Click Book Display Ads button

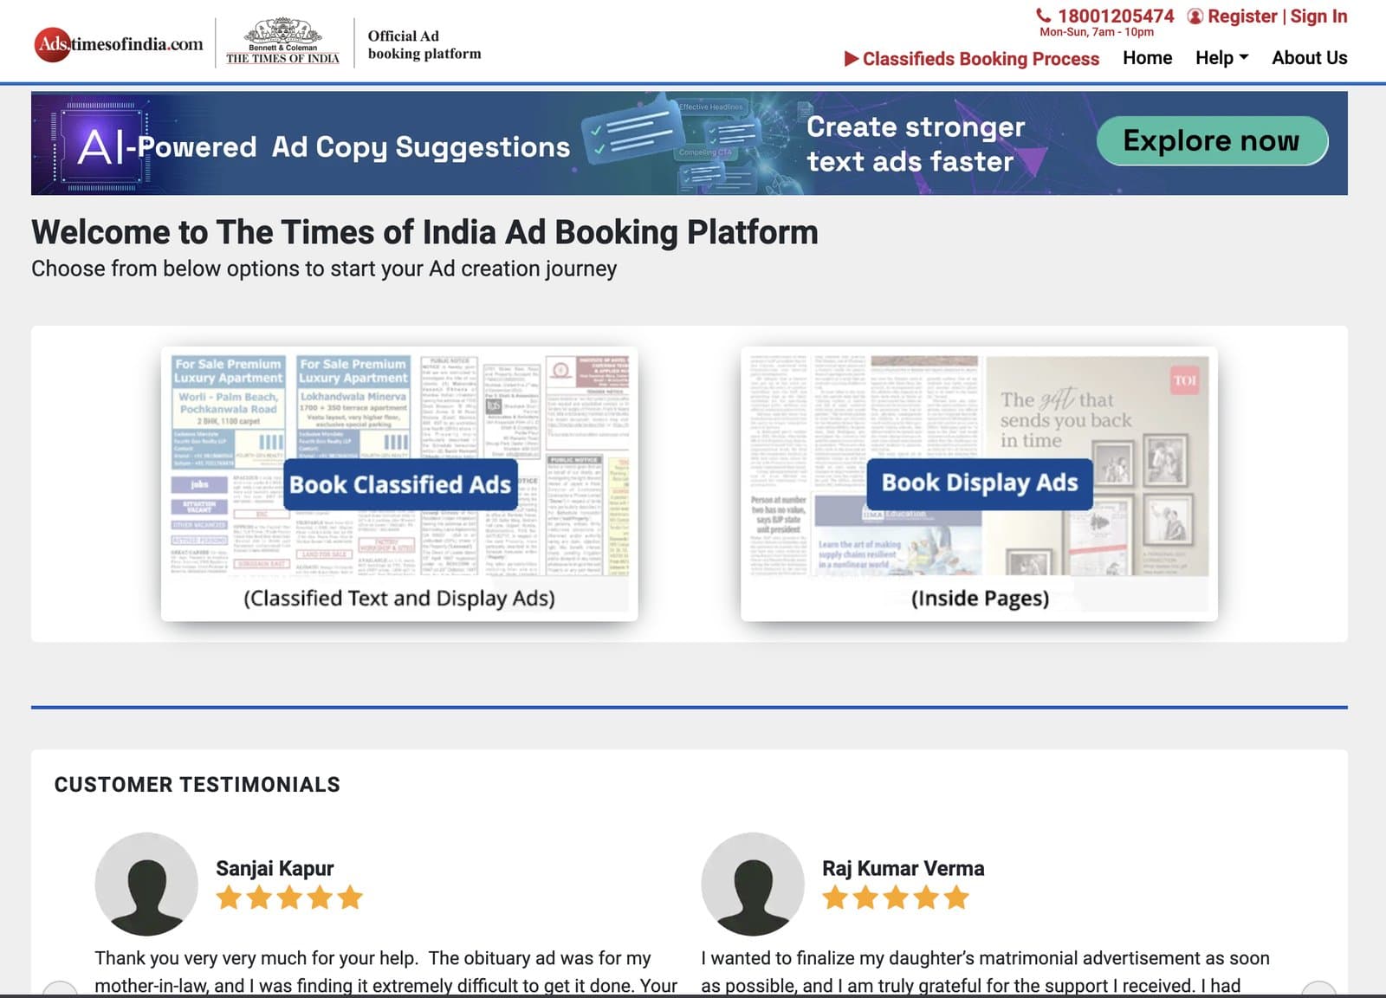tap(980, 483)
